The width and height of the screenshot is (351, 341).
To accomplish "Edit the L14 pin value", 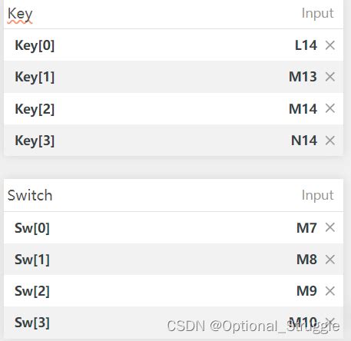I will tap(306, 45).
